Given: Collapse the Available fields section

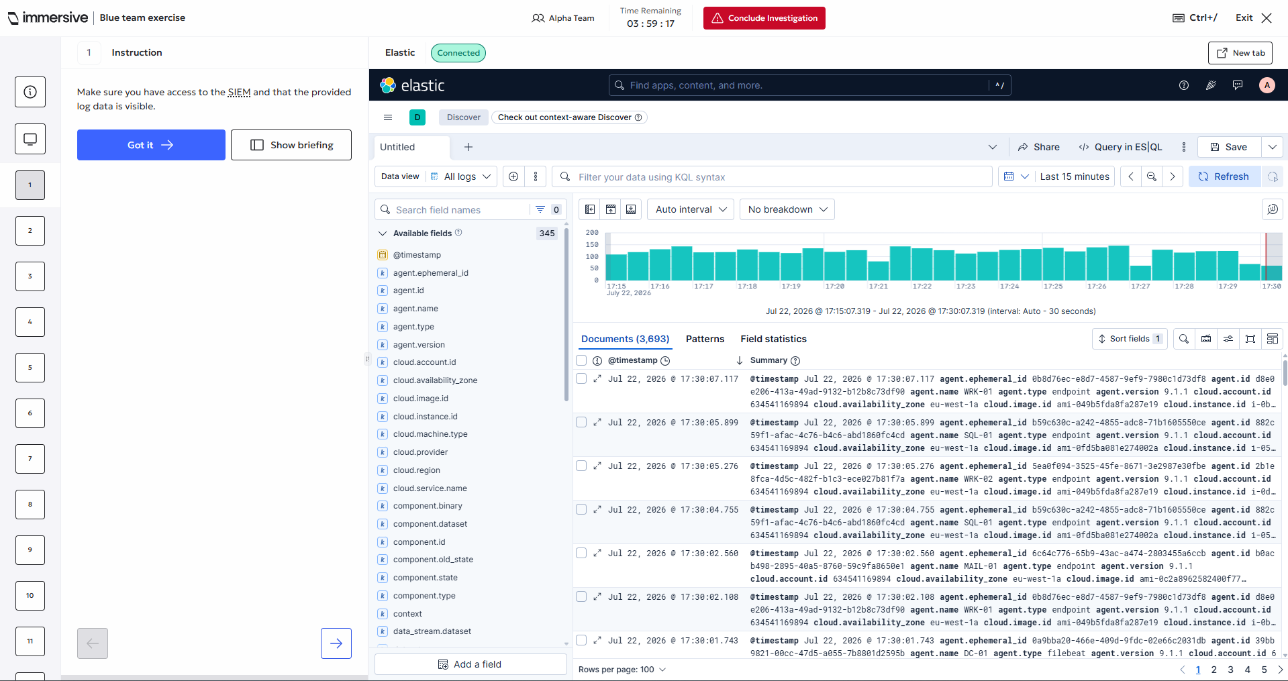Looking at the screenshot, I should [383, 233].
